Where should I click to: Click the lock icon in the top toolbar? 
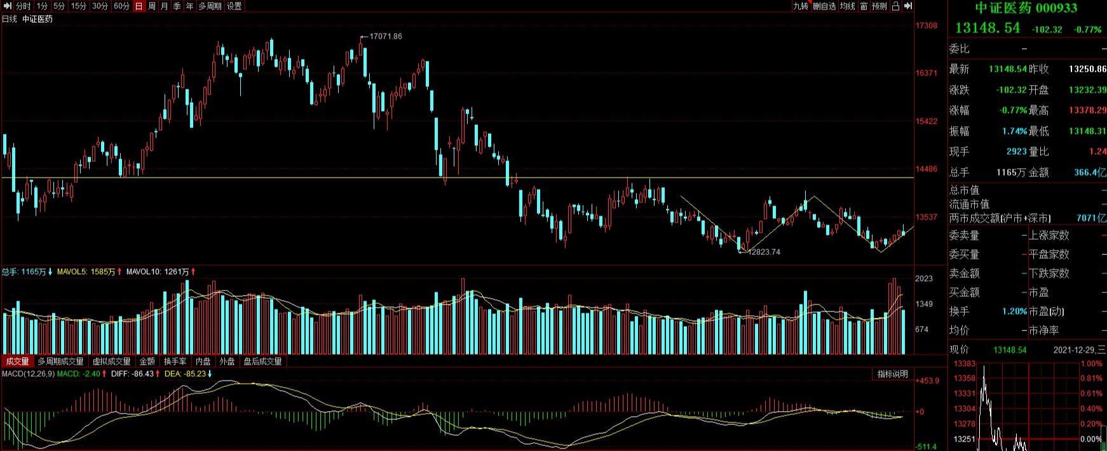click(x=895, y=6)
